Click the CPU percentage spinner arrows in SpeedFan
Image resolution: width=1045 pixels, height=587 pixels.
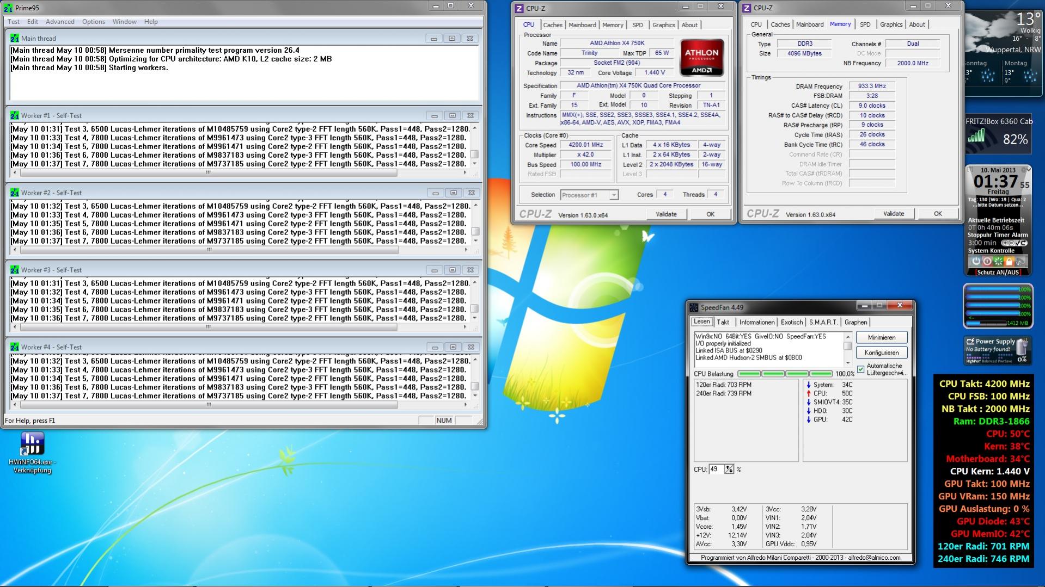(729, 469)
